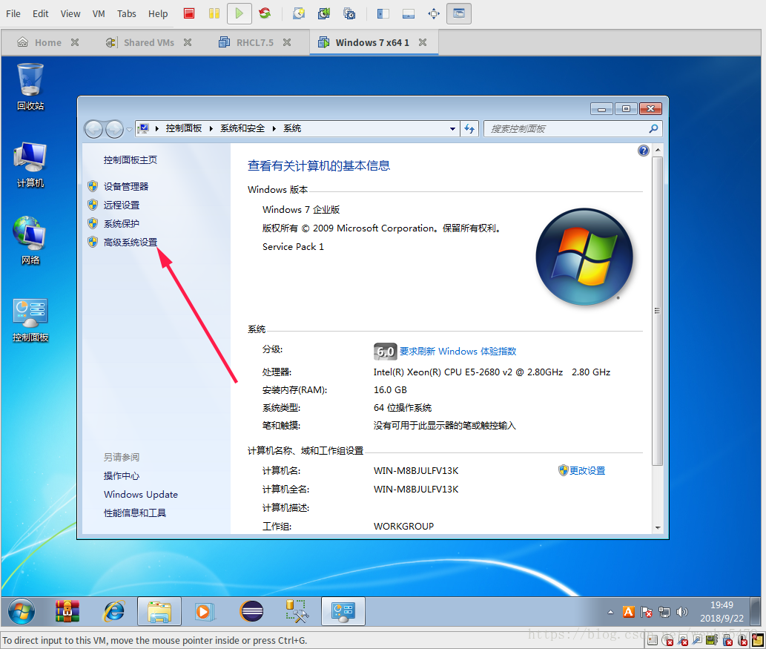Expand the arrow after 系统和安全 breadcrumb
This screenshot has width=766, height=649.
pos(274,128)
